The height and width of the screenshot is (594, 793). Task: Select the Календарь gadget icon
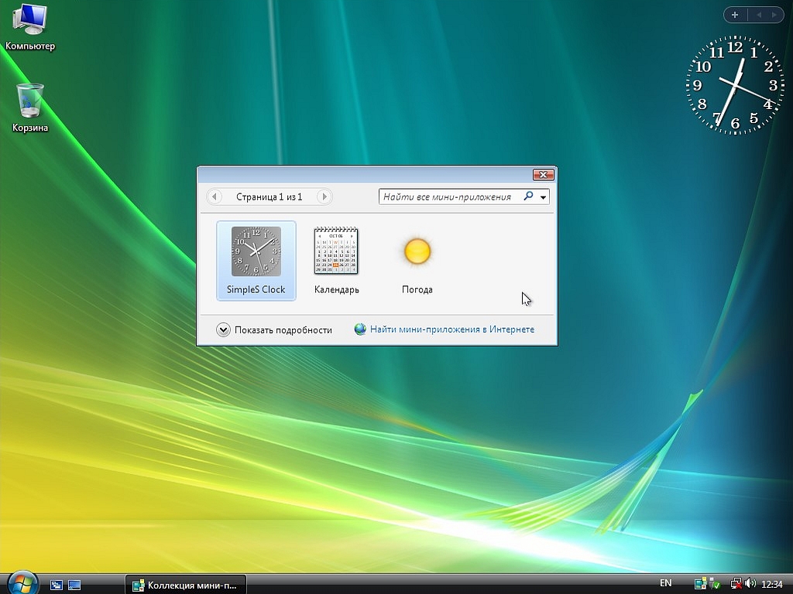(x=336, y=251)
